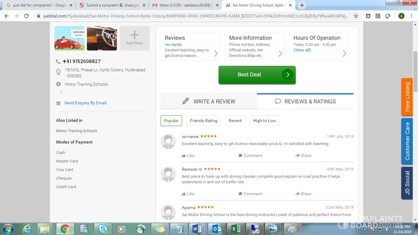418x235 pixels.
Task: Like Ramesh m's review
Action: (x=188, y=194)
